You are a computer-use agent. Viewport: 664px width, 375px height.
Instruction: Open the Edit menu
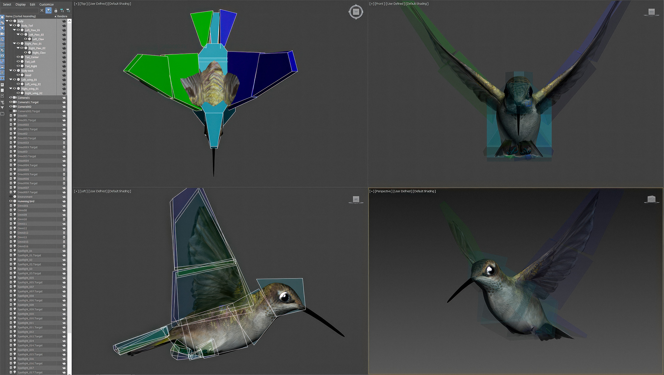(32, 4)
